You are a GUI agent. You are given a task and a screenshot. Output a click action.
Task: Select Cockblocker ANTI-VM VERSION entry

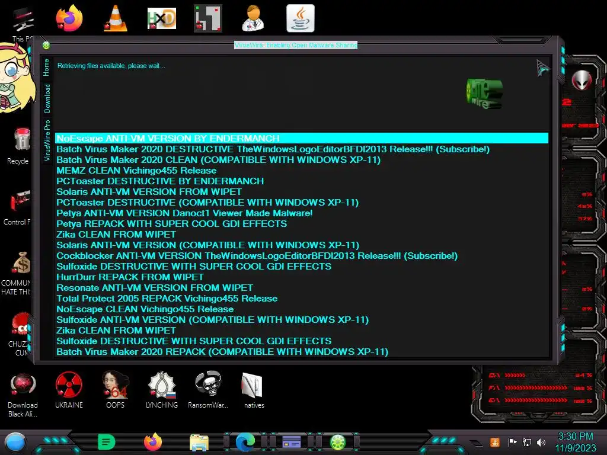[302, 256]
